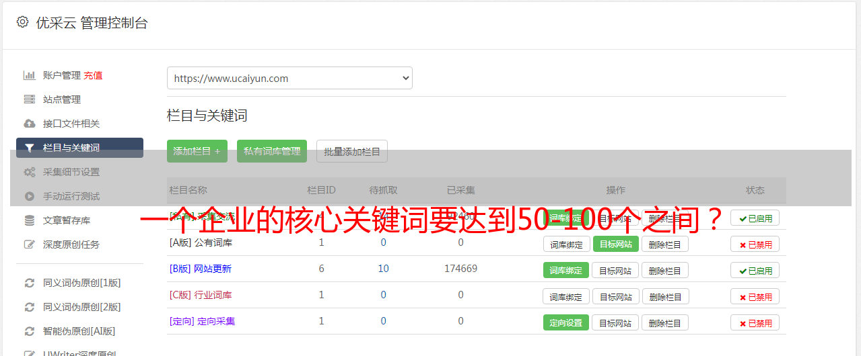Click 删除栏目 in the [C版] 行业词库 row
Viewport: 861px width, 356px height.
tap(665, 297)
